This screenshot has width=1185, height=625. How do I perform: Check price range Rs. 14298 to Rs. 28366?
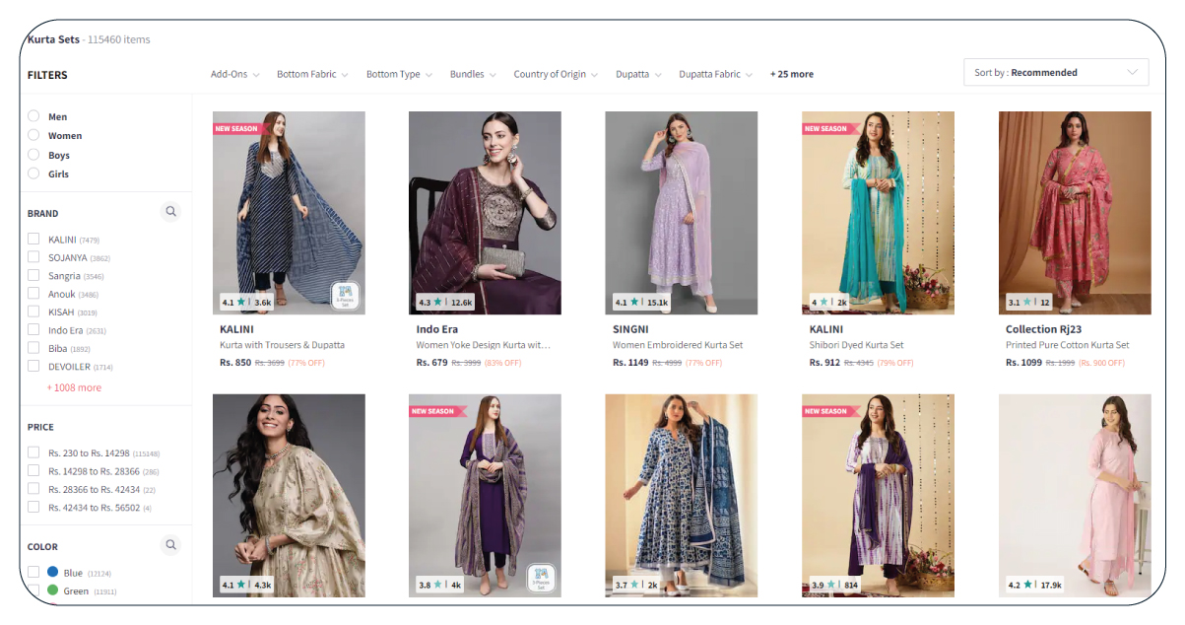(33, 471)
